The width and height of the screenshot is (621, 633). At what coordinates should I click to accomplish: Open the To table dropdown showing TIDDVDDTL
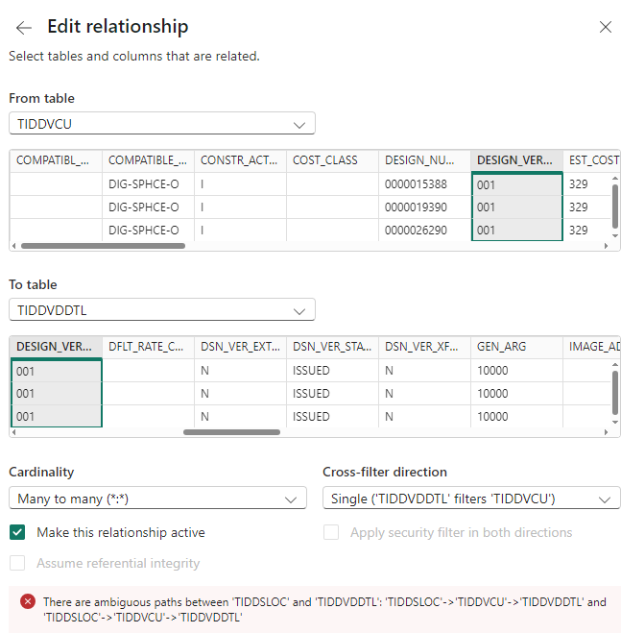click(x=162, y=310)
